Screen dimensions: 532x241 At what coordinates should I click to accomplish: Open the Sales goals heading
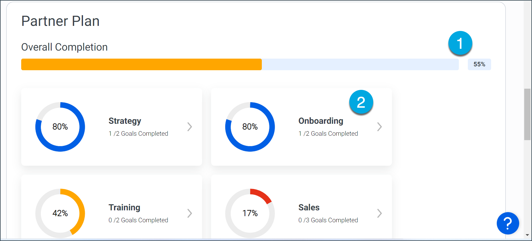pyautogui.click(x=309, y=207)
